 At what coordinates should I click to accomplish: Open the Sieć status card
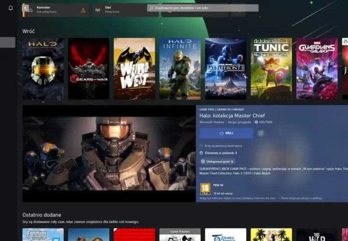pyautogui.click(x=125, y=10)
